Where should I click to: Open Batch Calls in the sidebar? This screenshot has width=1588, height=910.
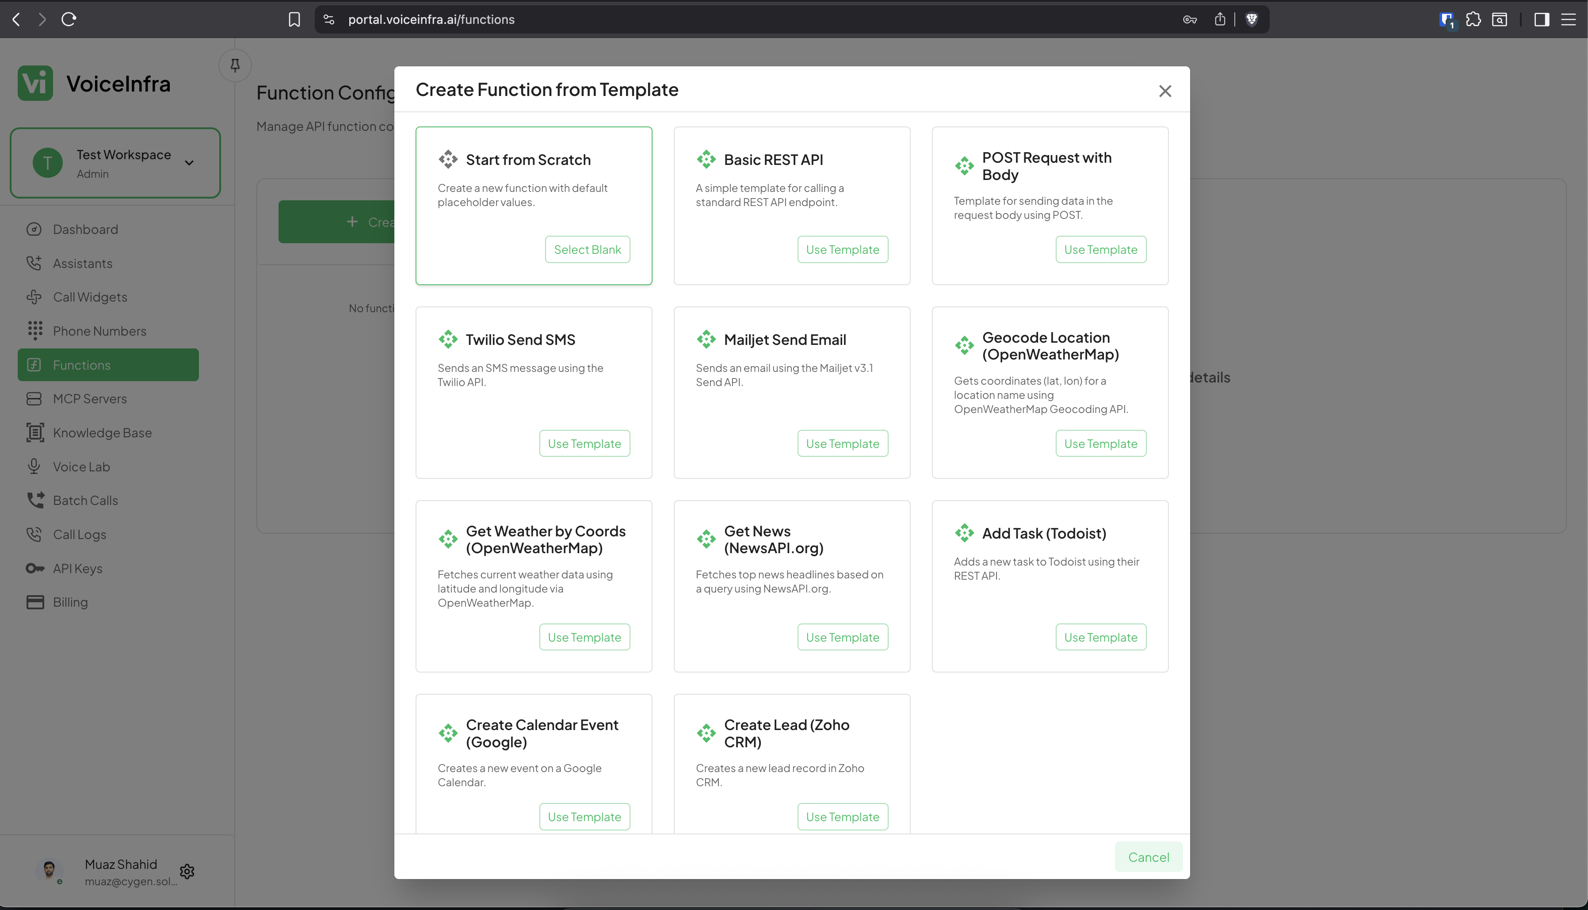click(108, 501)
